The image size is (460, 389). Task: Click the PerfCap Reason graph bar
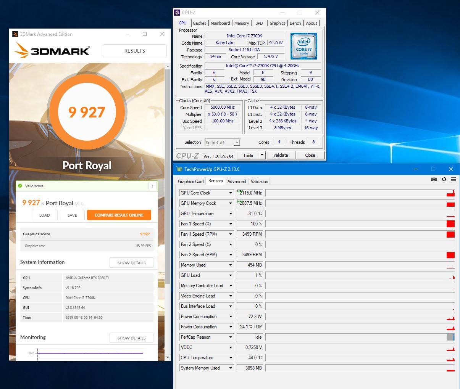pyautogui.click(x=450, y=337)
